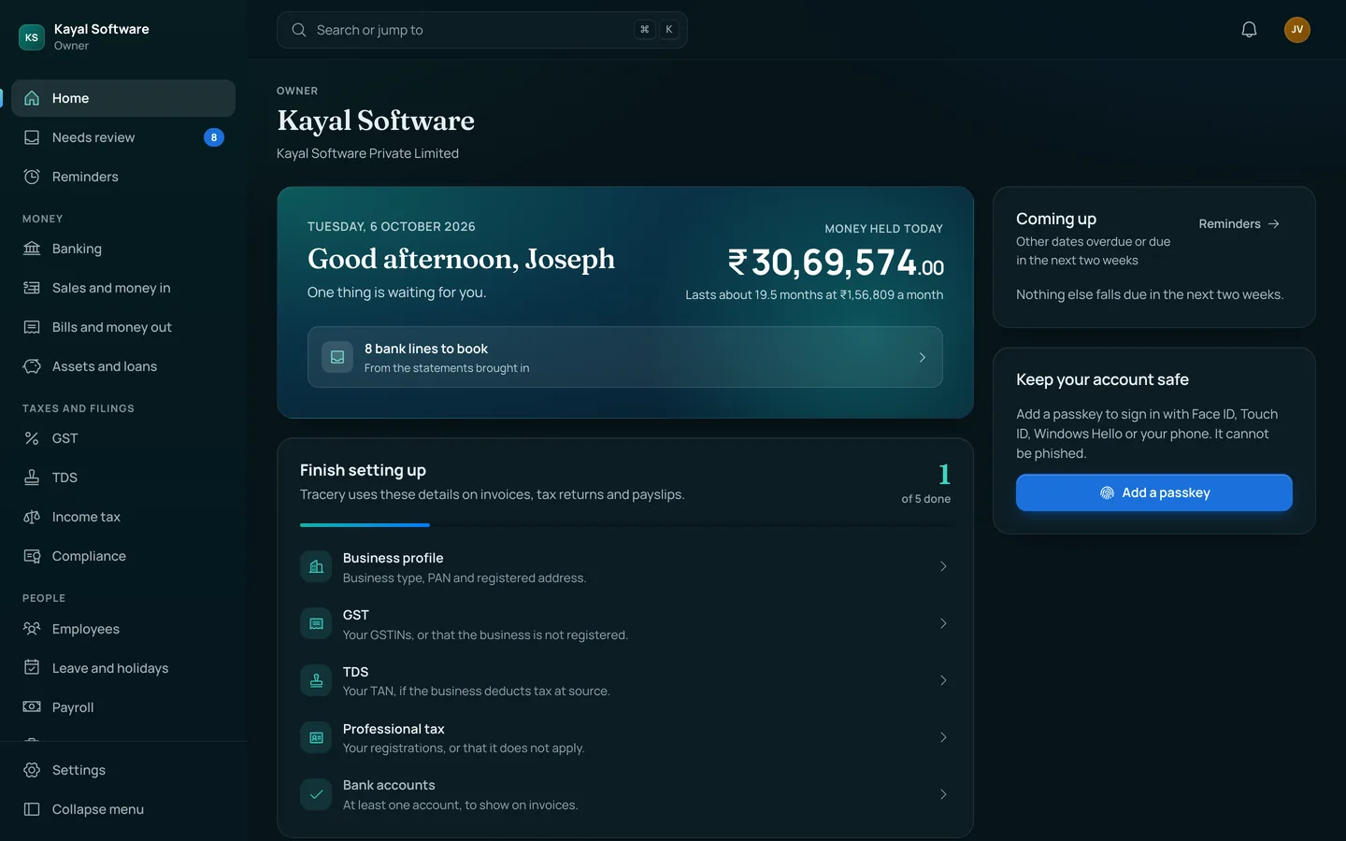Collapse the sidebar menu
This screenshot has width=1346, height=841.
123,809
